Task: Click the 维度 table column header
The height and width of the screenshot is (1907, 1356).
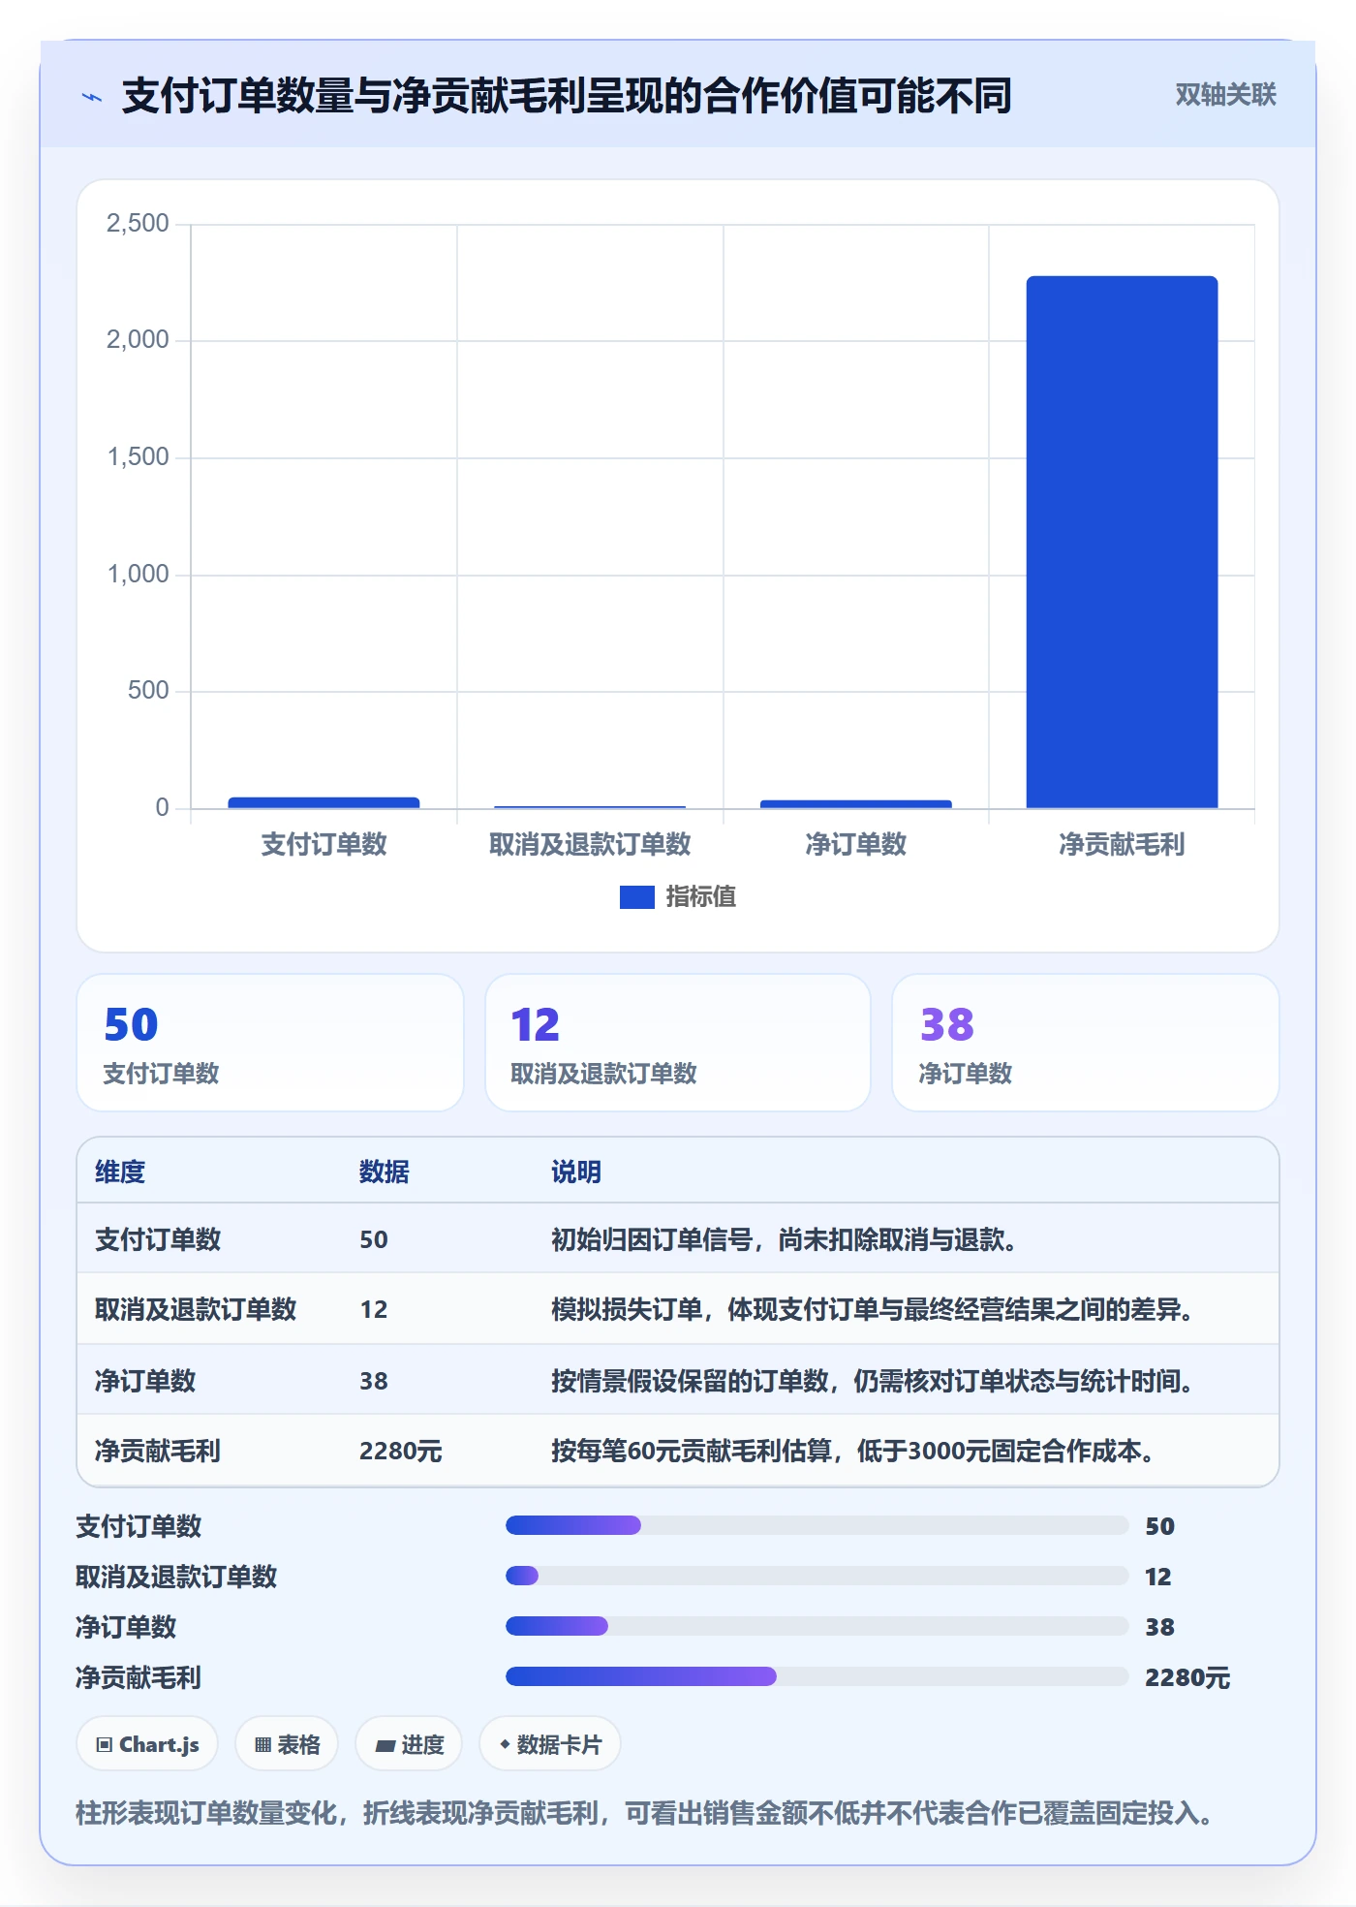Action: [x=120, y=1172]
